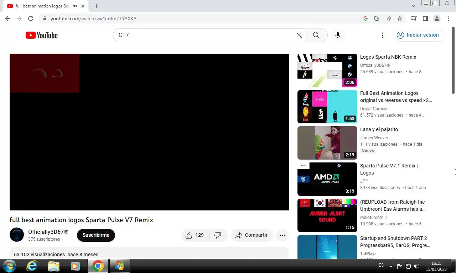Open media controls in Chrome toolbar
This screenshot has height=273, width=456.
[414, 18]
